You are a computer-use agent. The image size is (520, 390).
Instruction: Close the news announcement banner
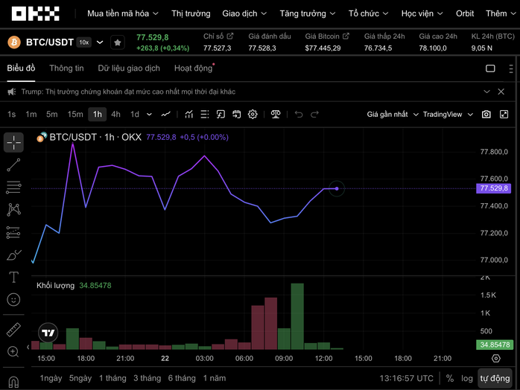tap(501, 92)
